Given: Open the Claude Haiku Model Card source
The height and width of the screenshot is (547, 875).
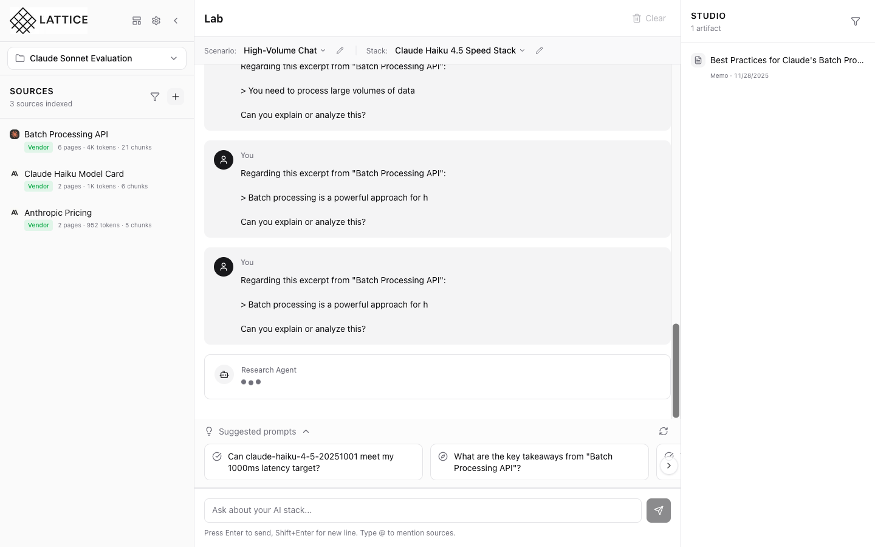Looking at the screenshot, I should (x=74, y=174).
